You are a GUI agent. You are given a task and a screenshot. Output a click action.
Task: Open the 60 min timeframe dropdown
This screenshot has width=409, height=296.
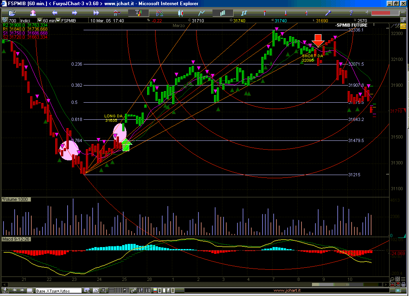pyautogui.click(x=58, y=20)
